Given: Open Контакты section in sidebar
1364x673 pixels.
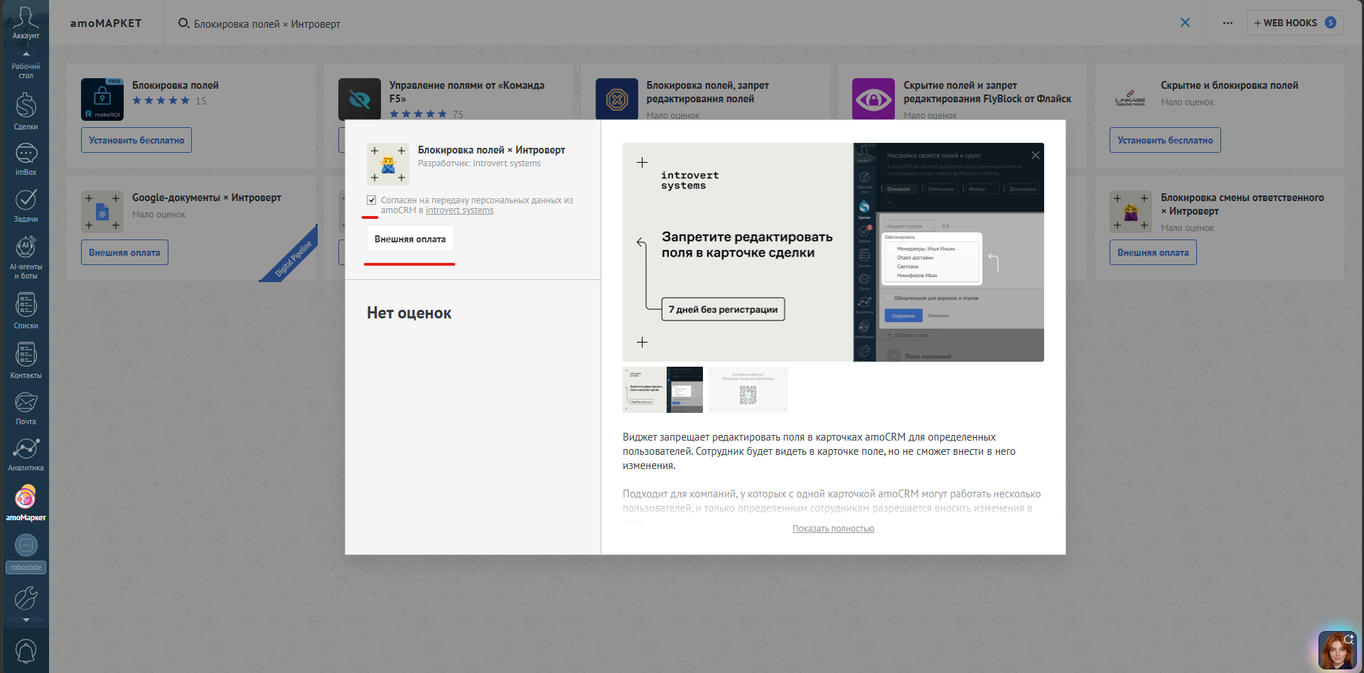Looking at the screenshot, I should click(26, 360).
